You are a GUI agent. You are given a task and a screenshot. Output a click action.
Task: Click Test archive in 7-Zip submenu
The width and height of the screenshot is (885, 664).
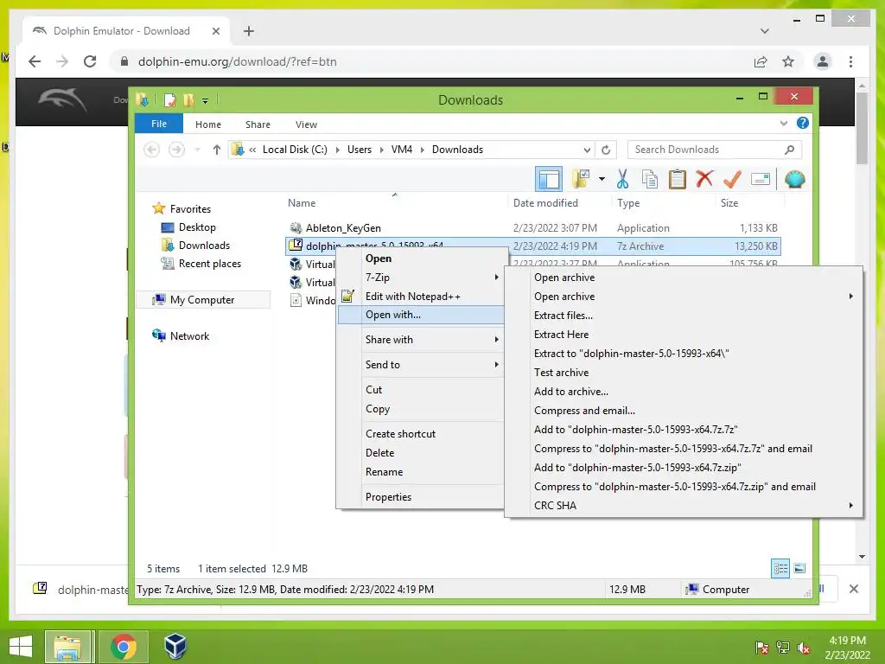tap(684, 373)
